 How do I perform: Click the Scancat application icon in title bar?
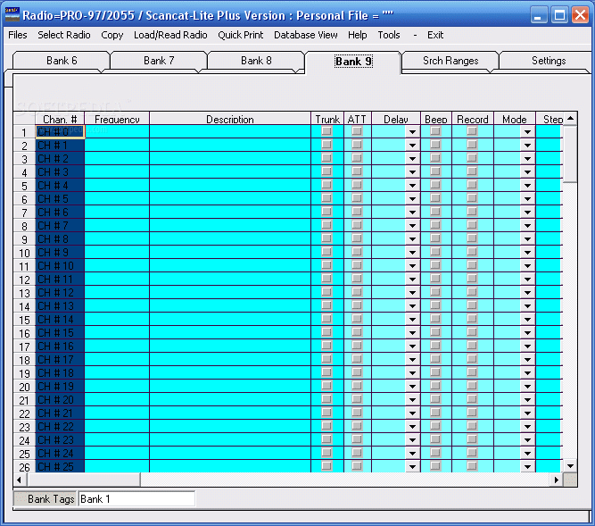click(x=12, y=15)
